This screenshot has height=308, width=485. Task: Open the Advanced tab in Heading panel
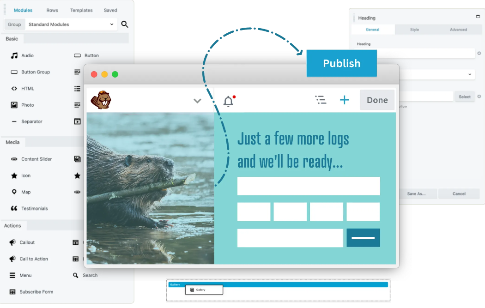(x=458, y=30)
